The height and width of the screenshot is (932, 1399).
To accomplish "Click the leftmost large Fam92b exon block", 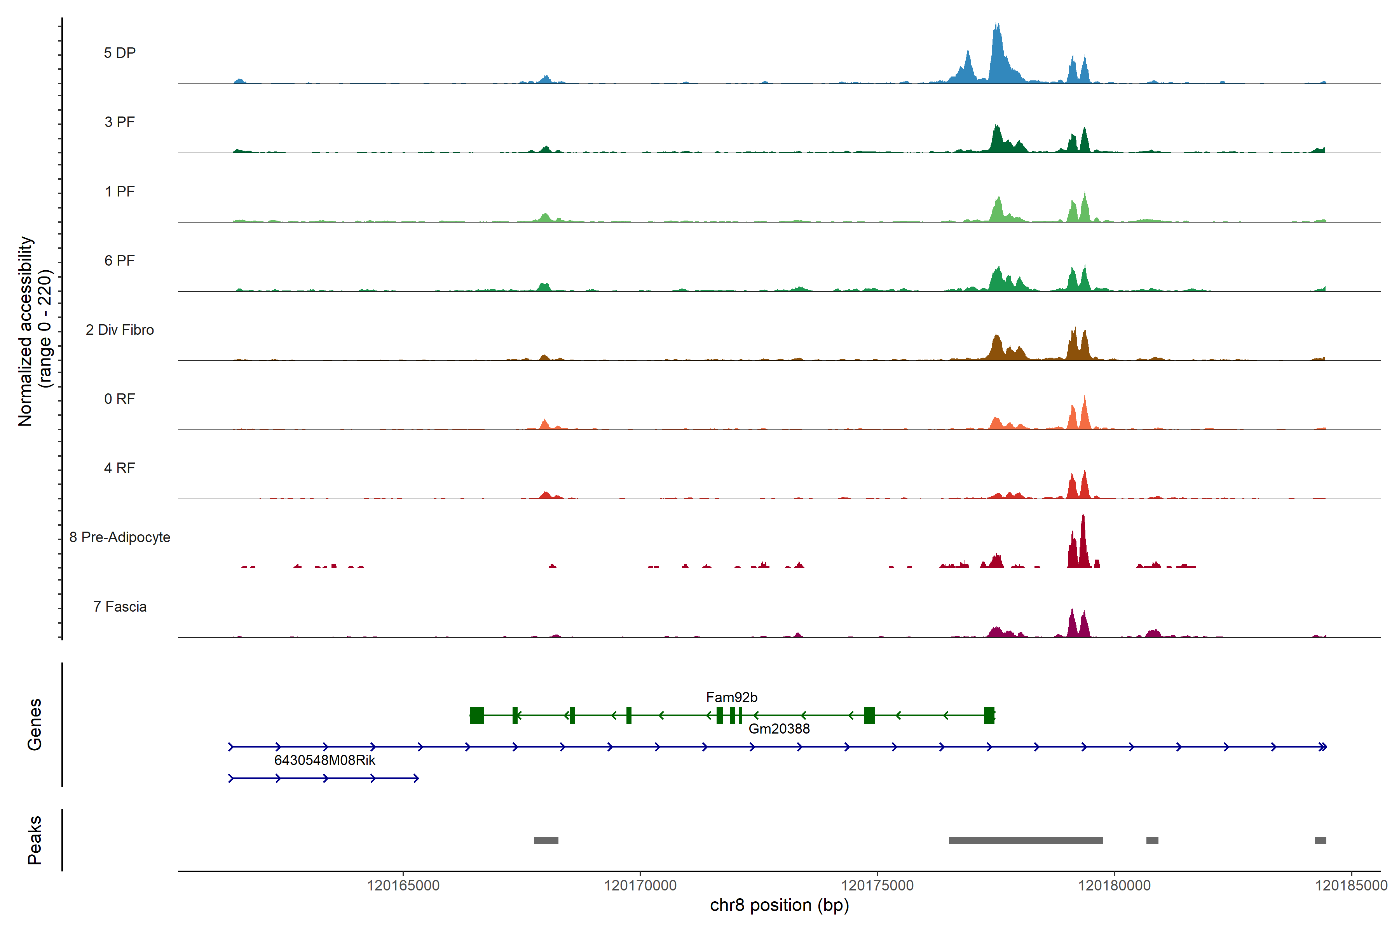I will [x=476, y=715].
